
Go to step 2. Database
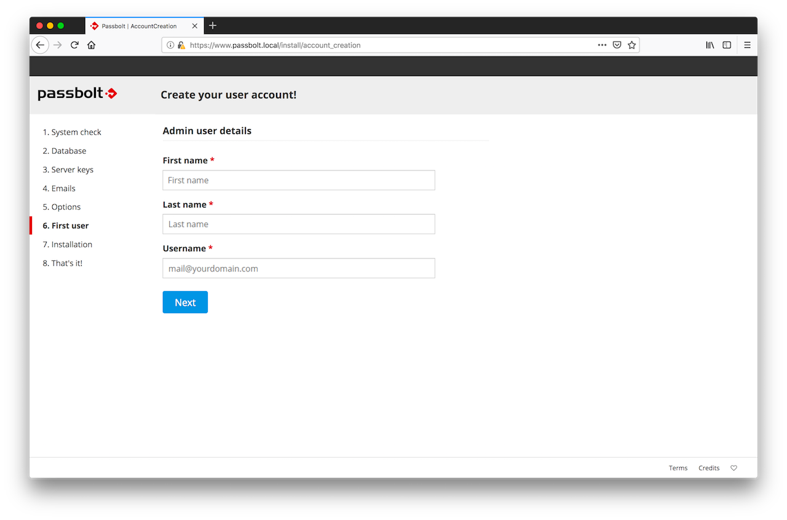(x=65, y=151)
